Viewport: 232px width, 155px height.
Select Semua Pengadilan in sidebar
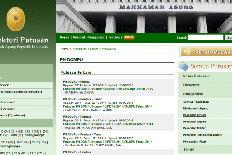196,102
